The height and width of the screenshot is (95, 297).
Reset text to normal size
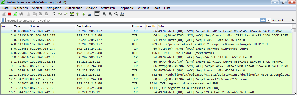point(116,14)
